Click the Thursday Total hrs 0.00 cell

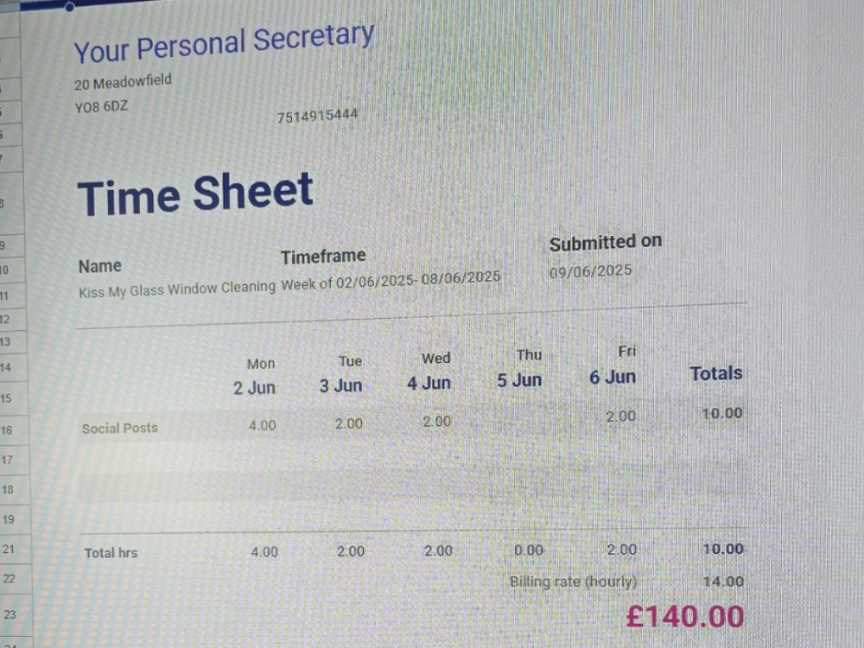[x=529, y=550]
